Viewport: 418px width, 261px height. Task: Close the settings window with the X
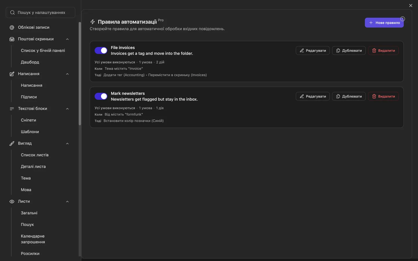(x=410, y=6)
